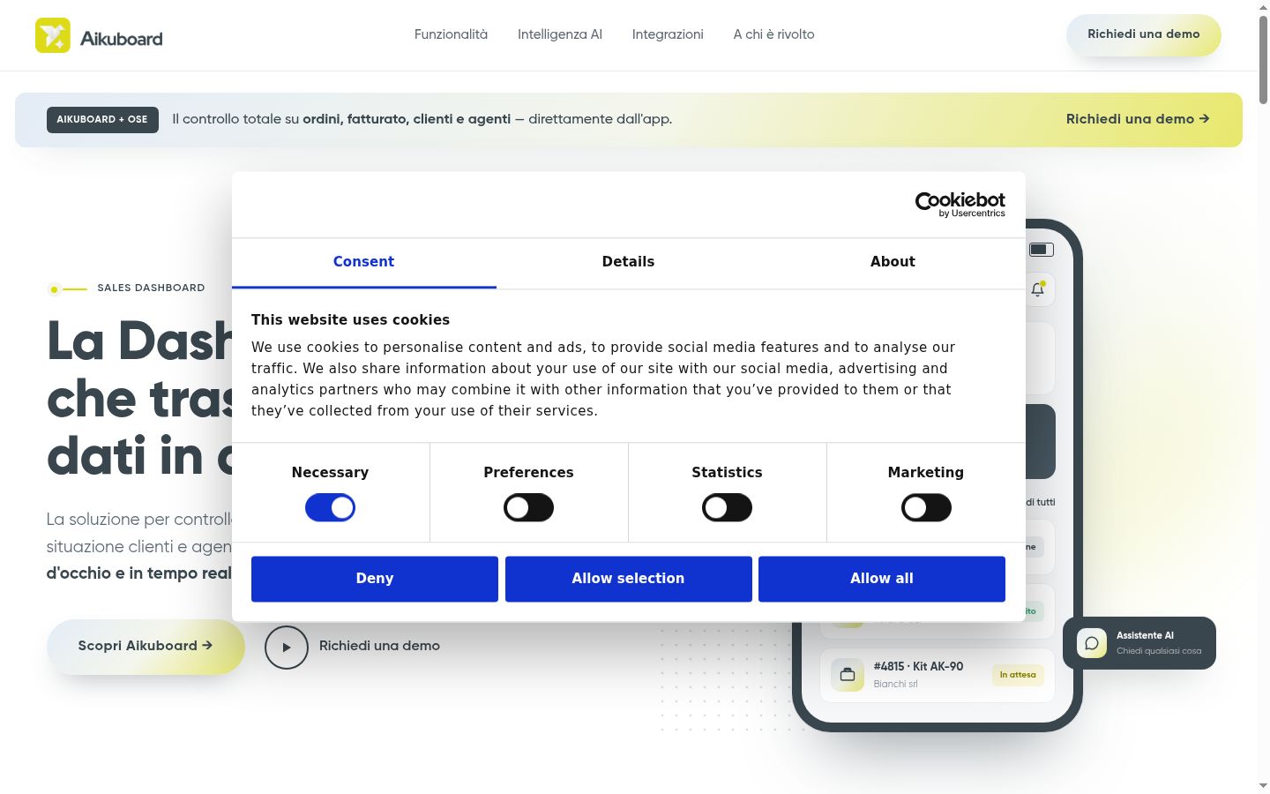This screenshot has height=794, width=1270.
Task: Click the Allow all button
Action: (882, 579)
